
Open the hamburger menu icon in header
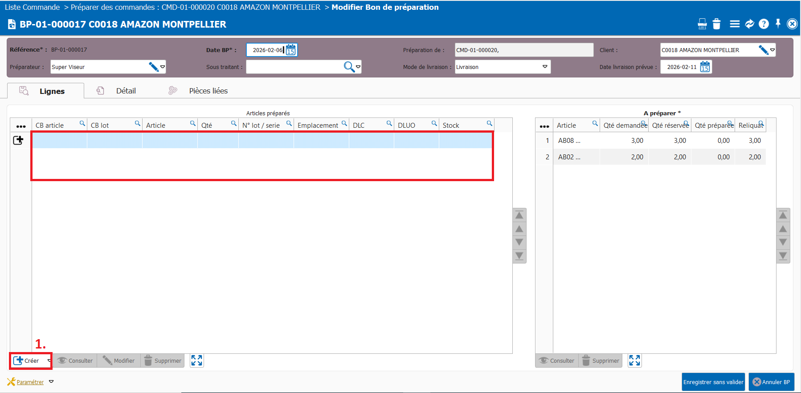coord(735,24)
